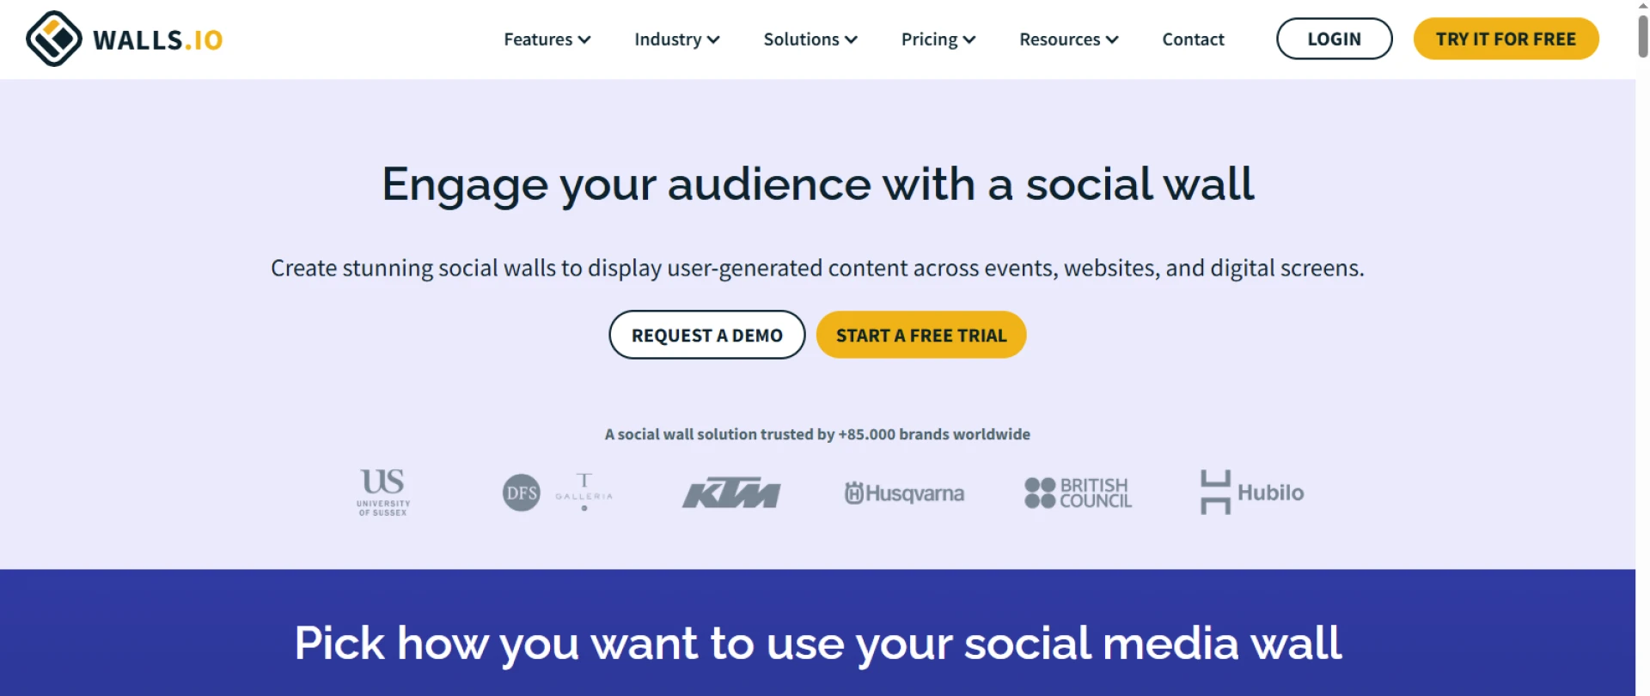Select the Pricing menu item
1650x696 pixels.
click(x=938, y=39)
